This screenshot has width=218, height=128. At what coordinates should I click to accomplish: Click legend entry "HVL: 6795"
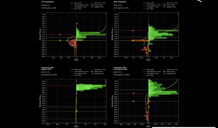pos(148,76)
